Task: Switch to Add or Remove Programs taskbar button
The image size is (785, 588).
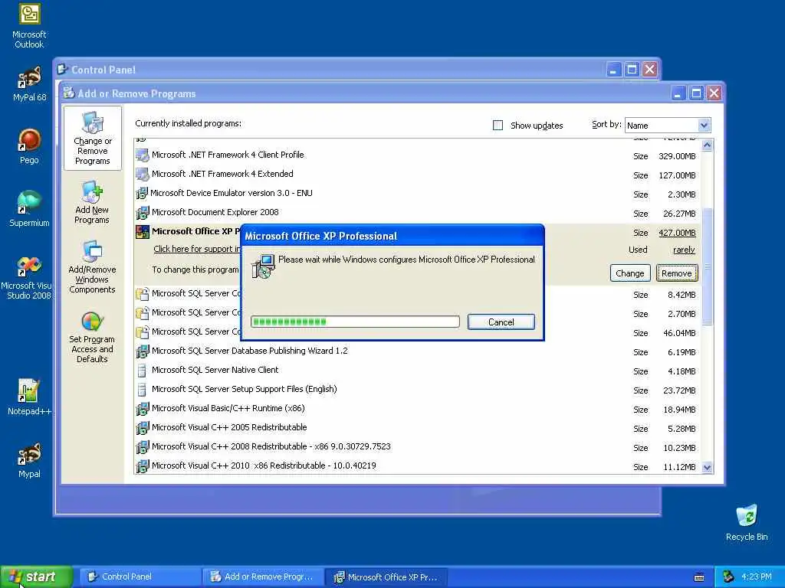Action: click(264, 577)
